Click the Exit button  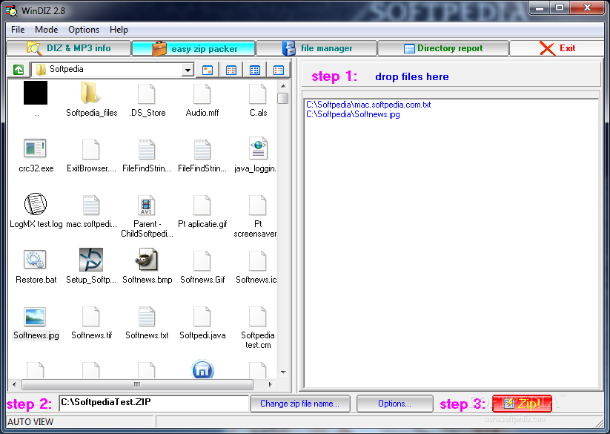pos(557,48)
